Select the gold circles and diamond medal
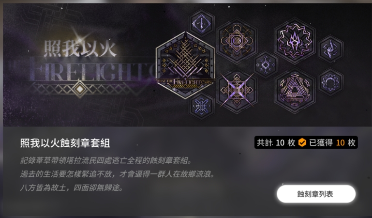372x218 pixels. 237,41
